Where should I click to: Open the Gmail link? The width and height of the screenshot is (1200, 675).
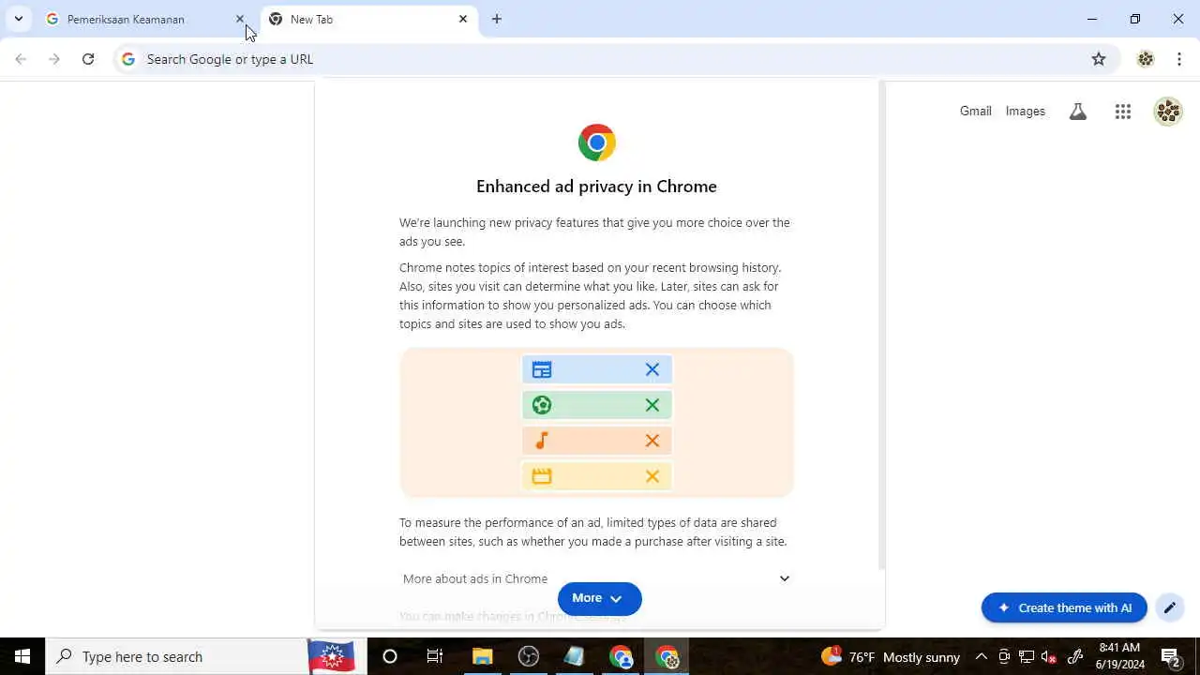pyautogui.click(x=975, y=111)
